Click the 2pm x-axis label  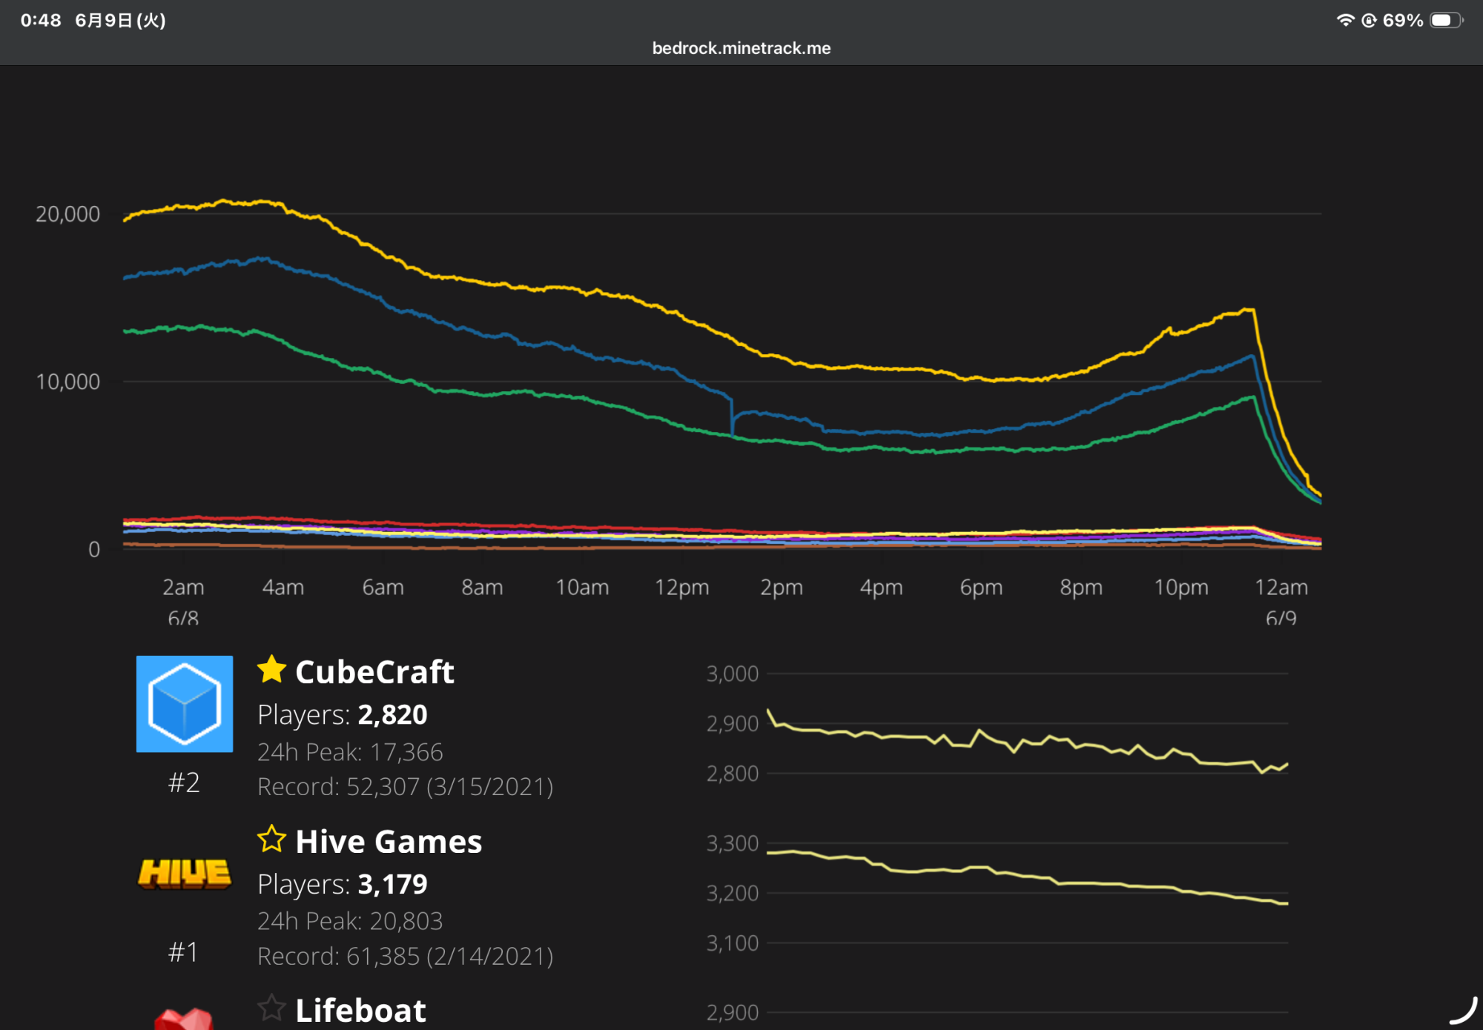(782, 588)
